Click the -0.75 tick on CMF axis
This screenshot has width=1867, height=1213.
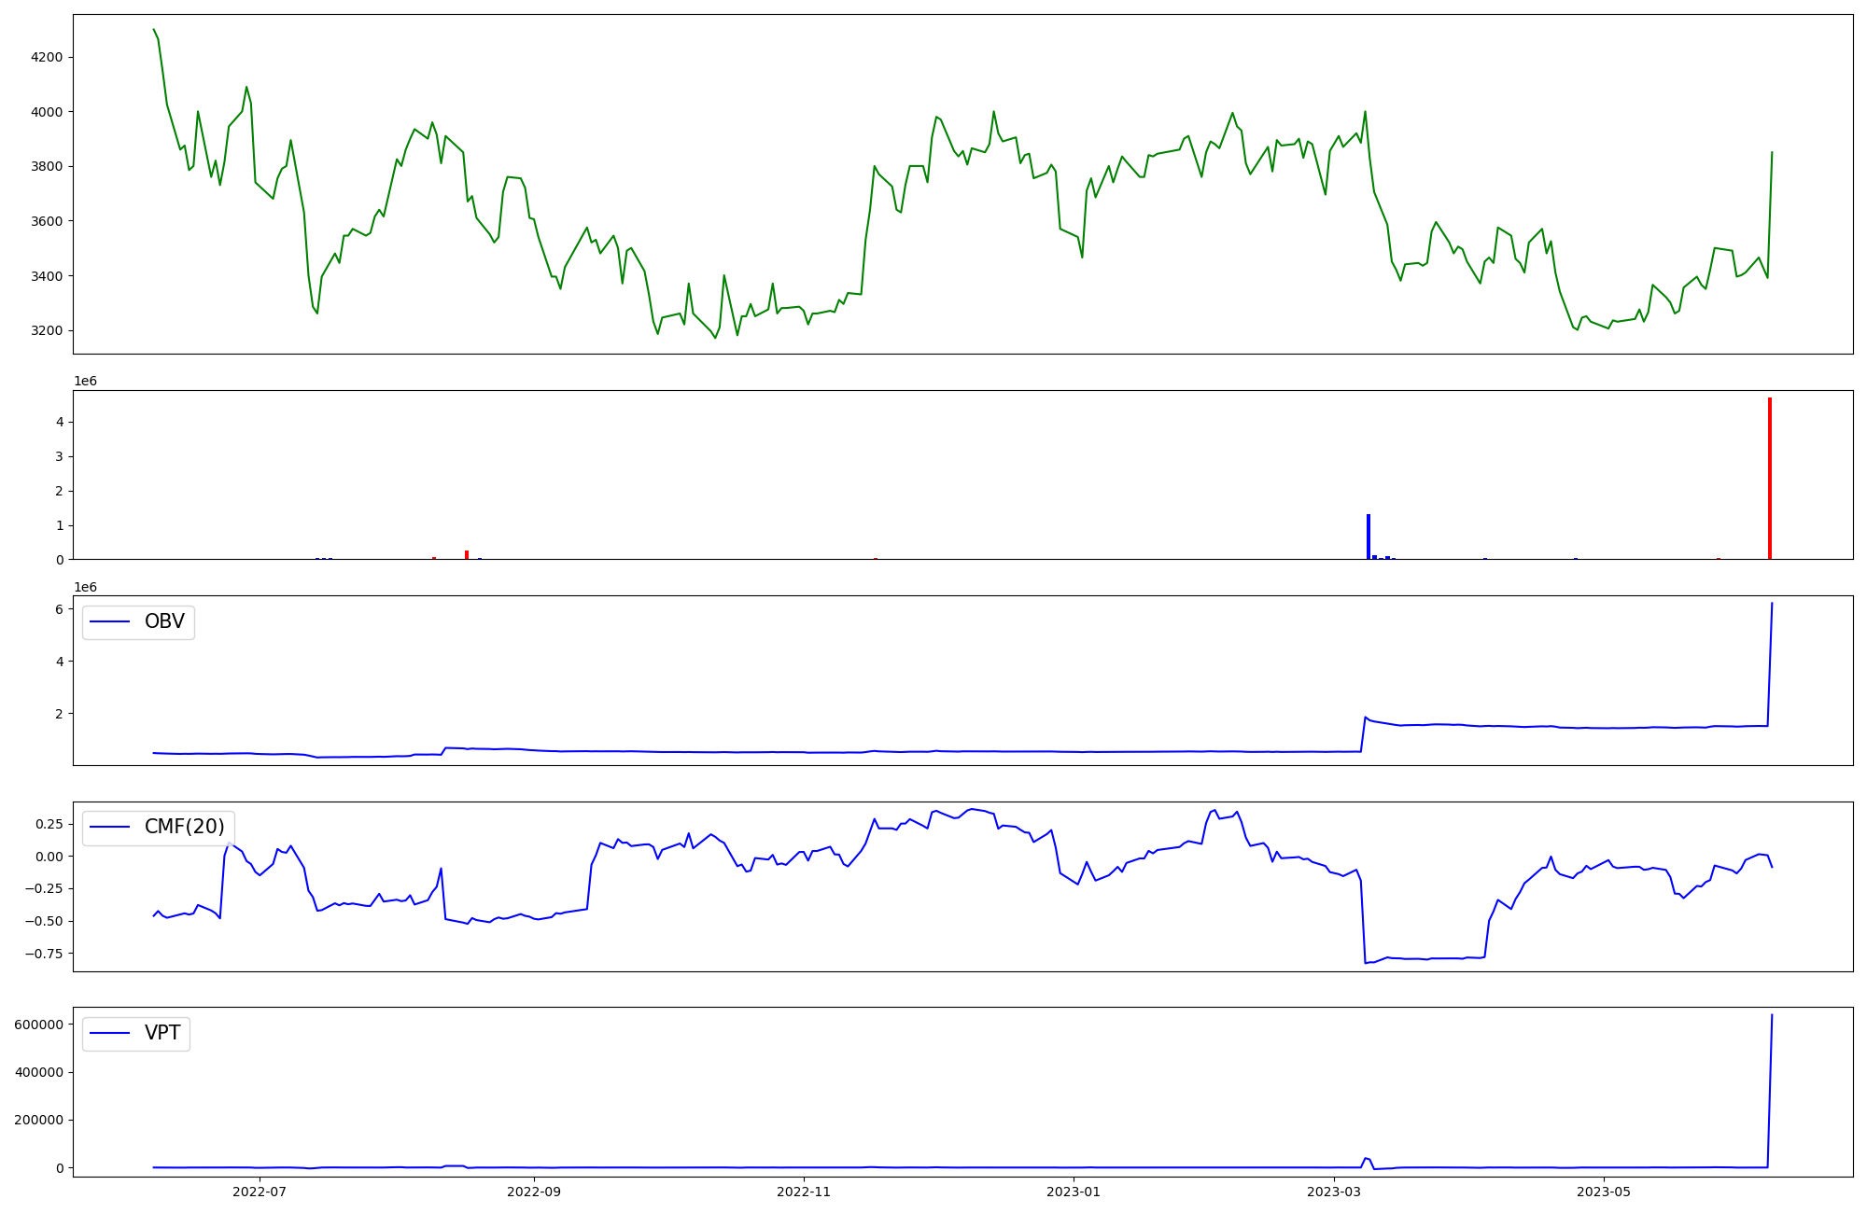[x=45, y=954]
